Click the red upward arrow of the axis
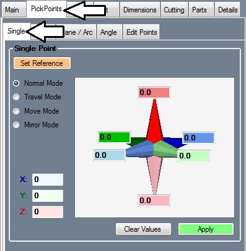 154,121
